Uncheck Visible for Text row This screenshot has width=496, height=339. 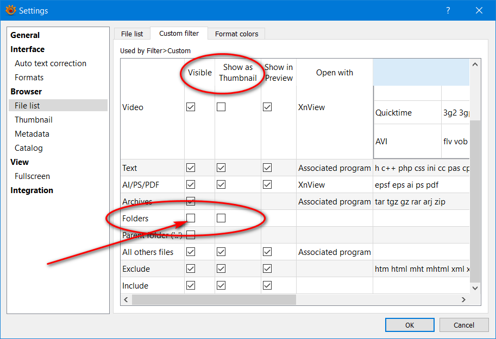(191, 168)
